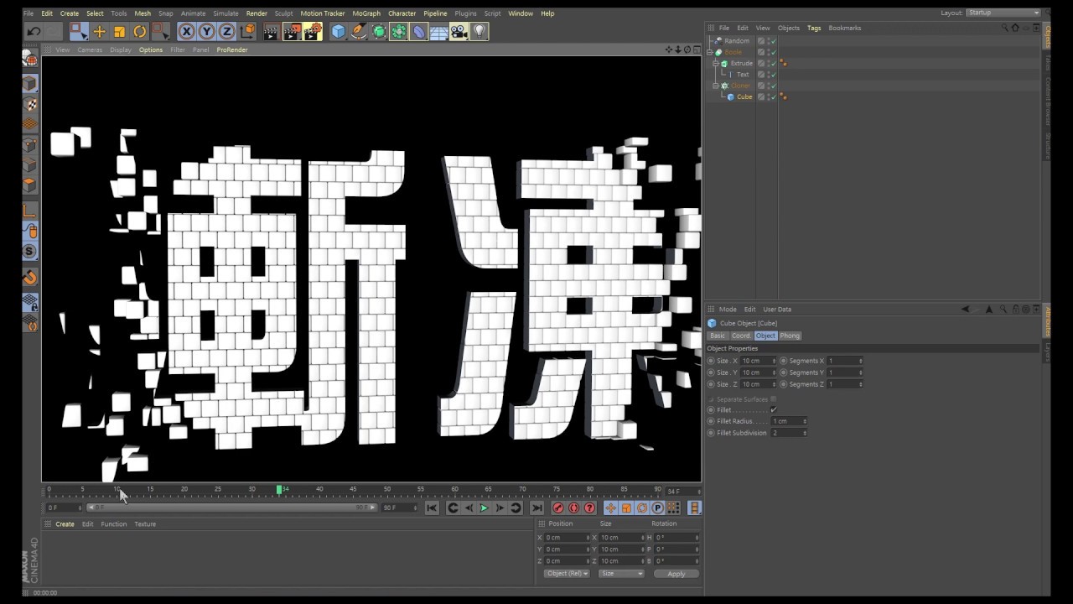Toggle the Parameter (P) keying button

[658, 508]
